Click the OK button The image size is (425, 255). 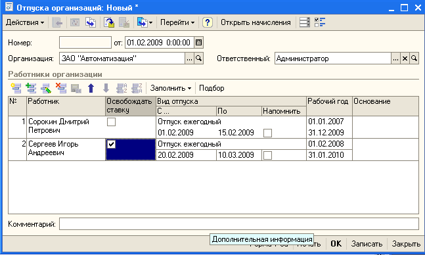click(x=336, y=244)
